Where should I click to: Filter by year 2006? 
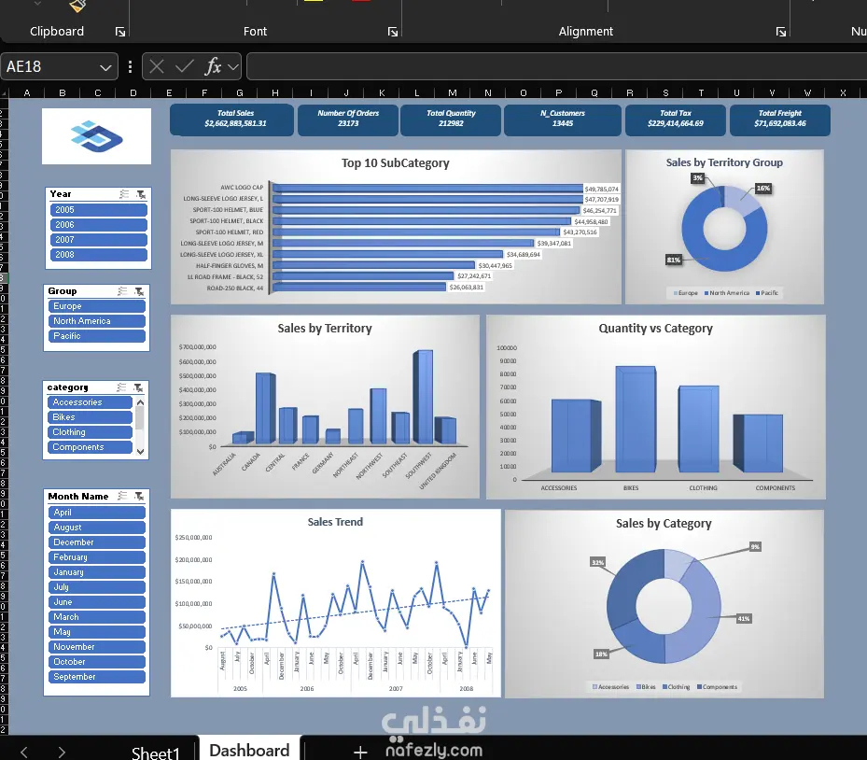point(98,225)
